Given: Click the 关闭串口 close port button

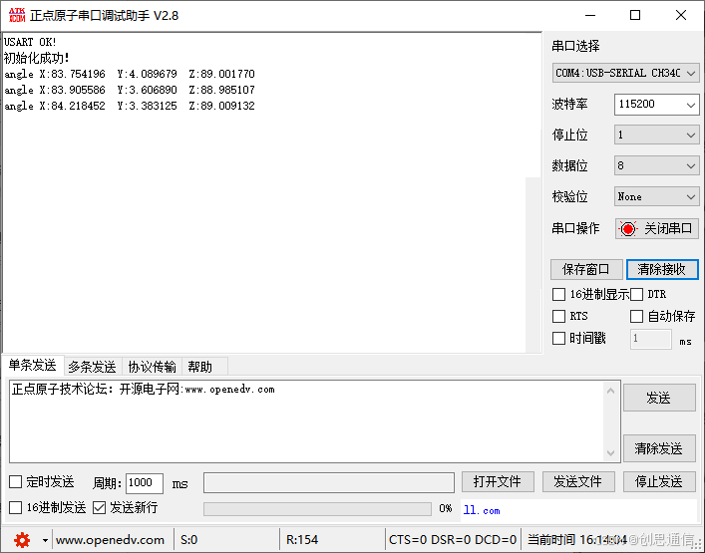Looking at the screenshot, I should point(656,228).
